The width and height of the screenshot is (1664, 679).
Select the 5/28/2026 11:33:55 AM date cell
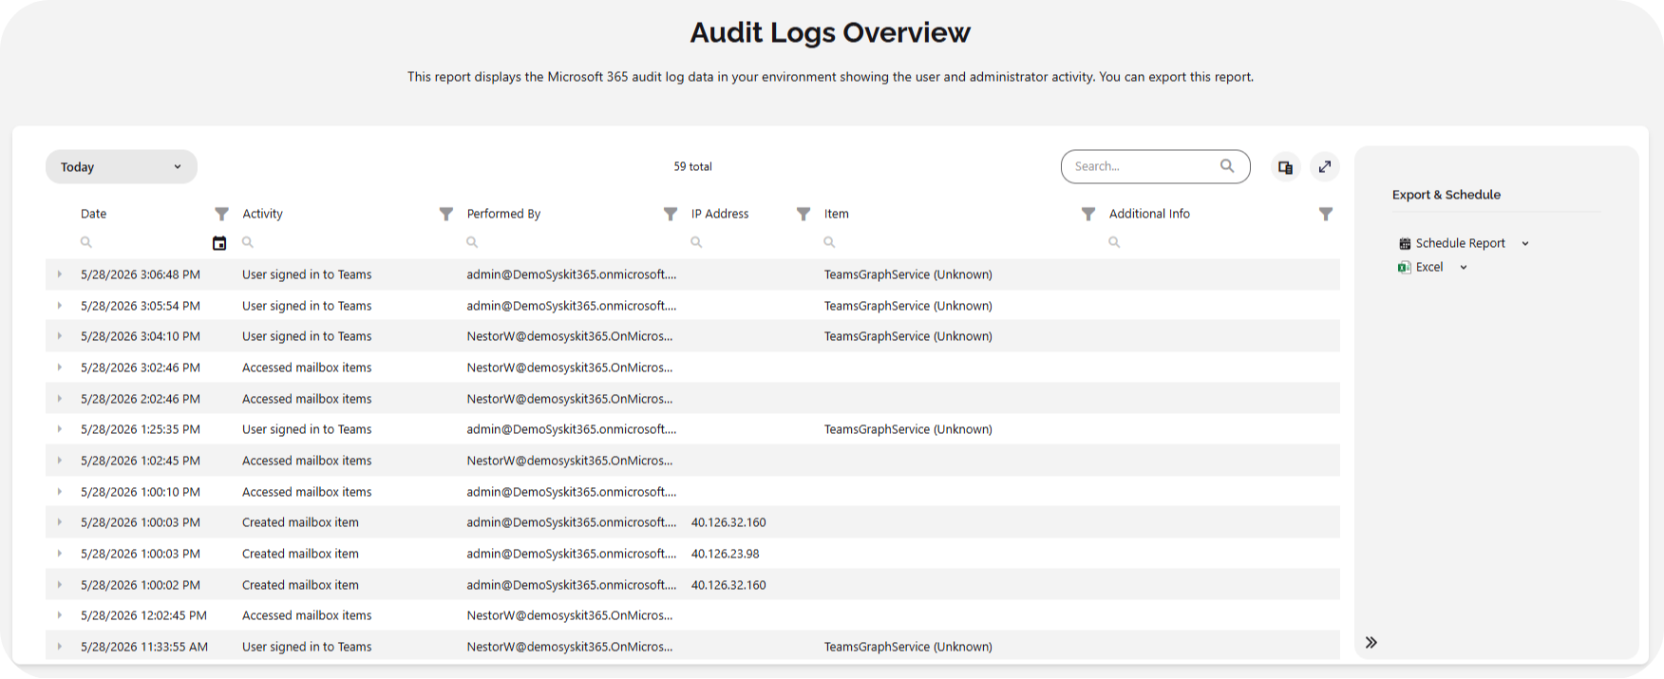(x=144, y=647)
